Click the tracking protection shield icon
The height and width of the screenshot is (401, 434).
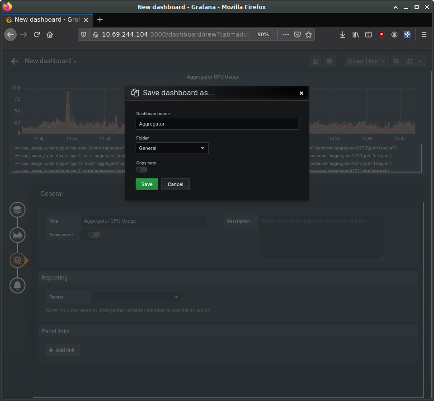click(84, 35)
